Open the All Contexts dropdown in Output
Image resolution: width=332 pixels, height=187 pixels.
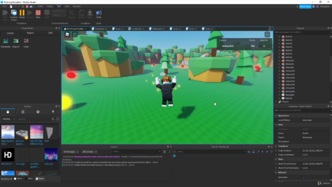(x=90, y=152)
